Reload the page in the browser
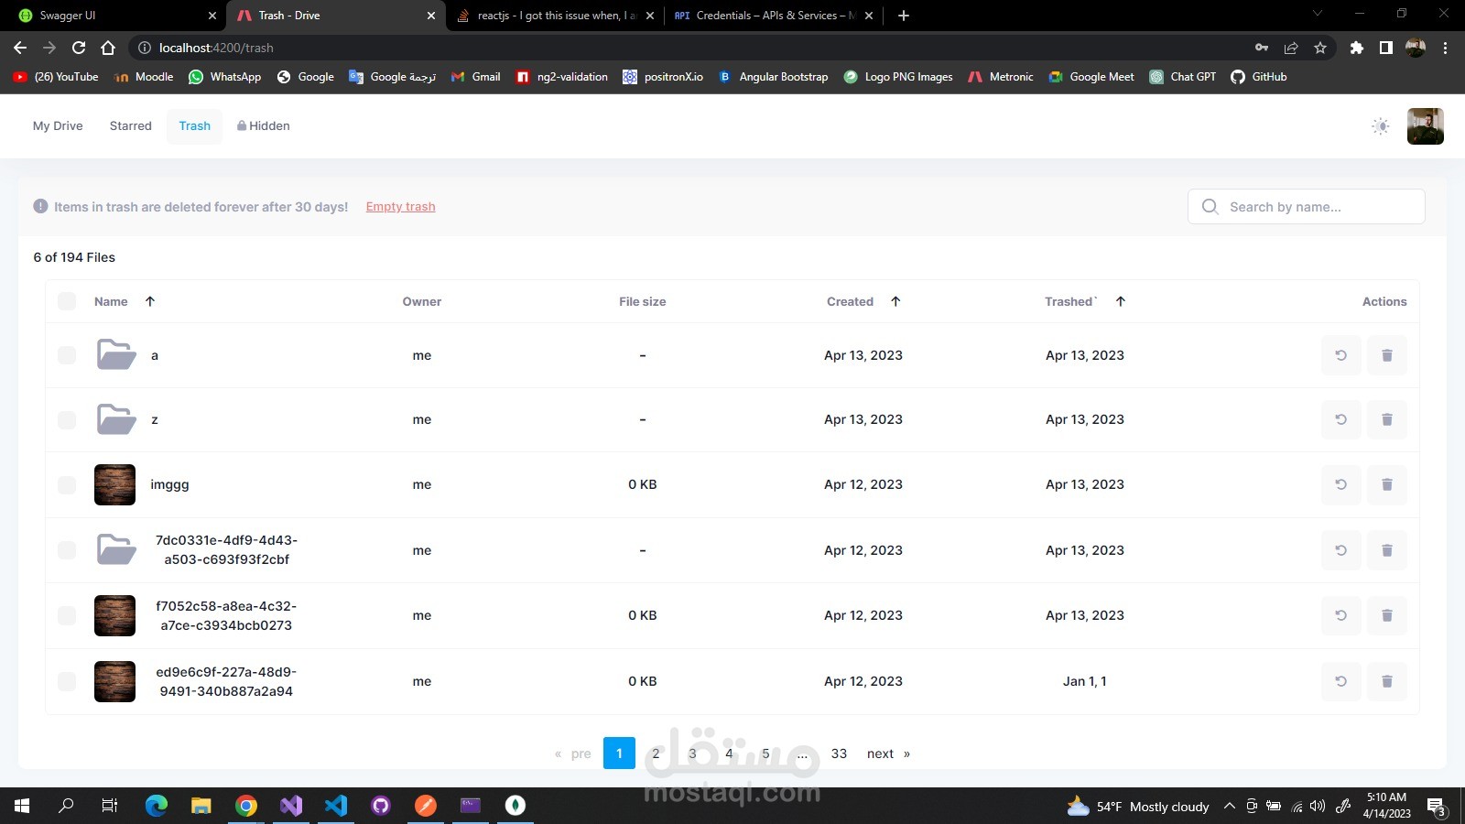The width and height of the screenshot is (1465, 824). point(79,48)
